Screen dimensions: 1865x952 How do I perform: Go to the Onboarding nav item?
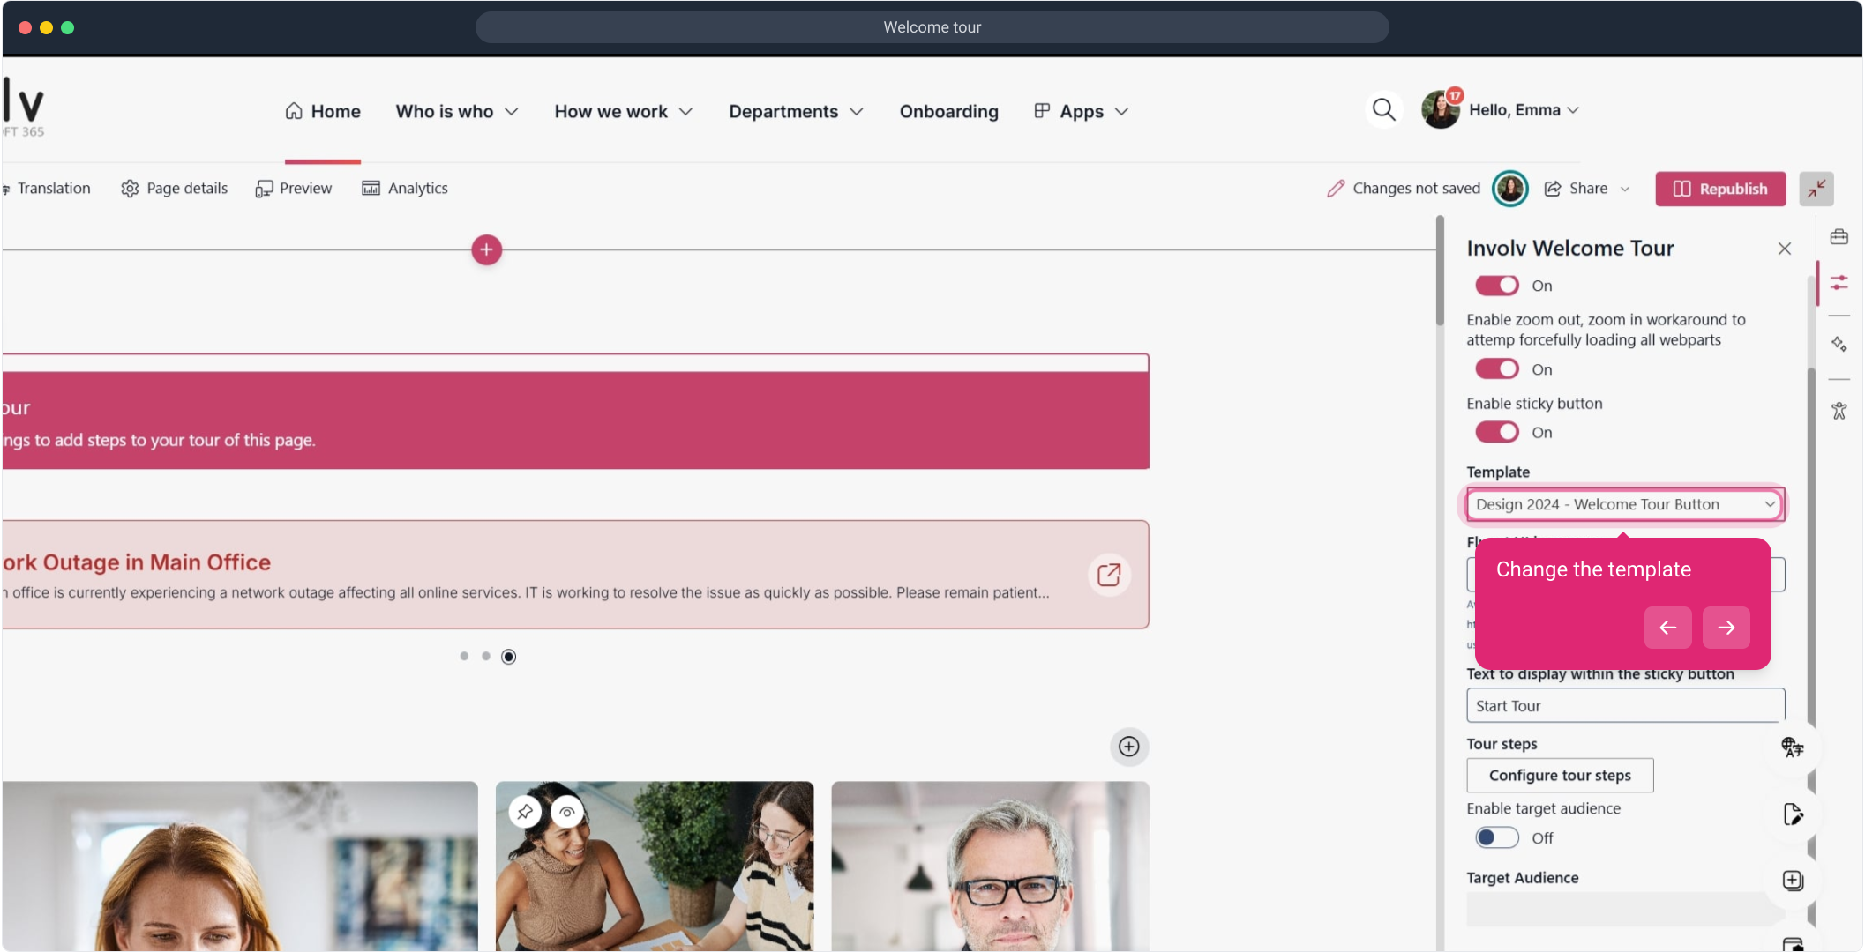tap(948, 112)
